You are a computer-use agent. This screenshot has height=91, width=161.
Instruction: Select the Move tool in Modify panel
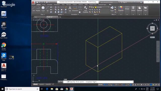[56, 7]
